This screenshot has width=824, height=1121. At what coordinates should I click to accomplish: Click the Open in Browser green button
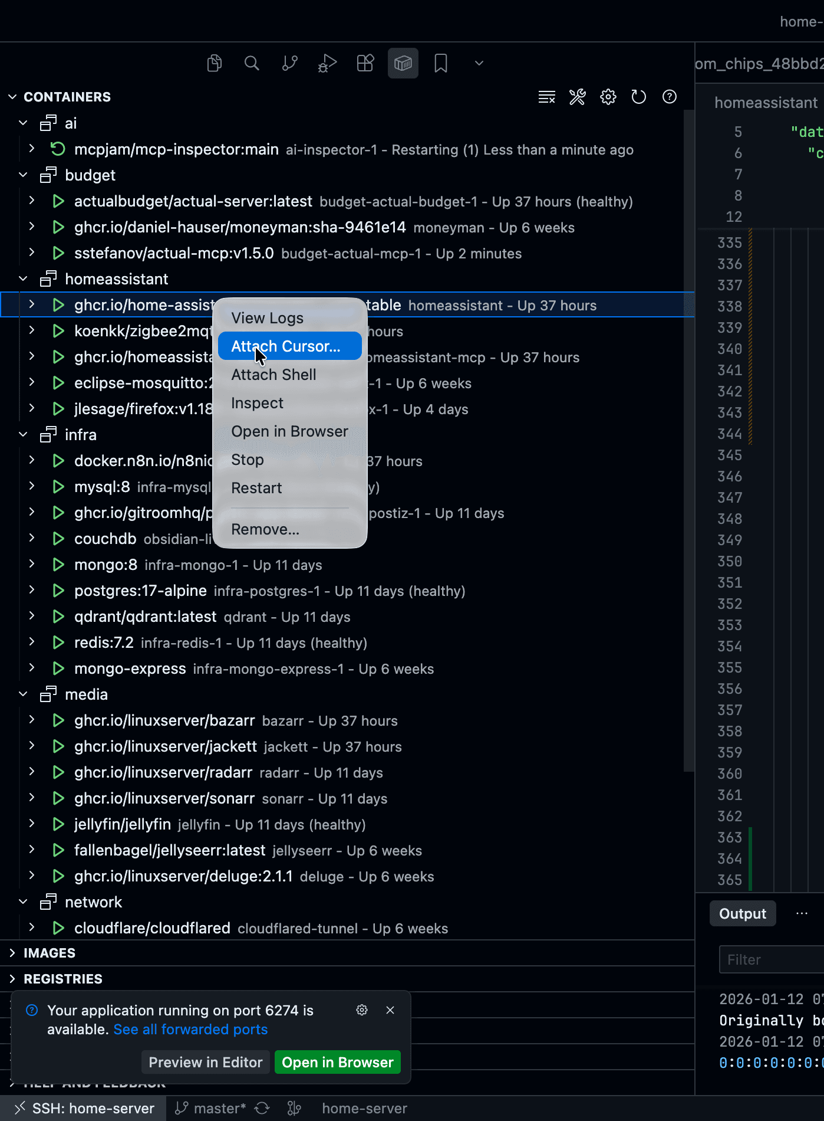(337, 1062)
